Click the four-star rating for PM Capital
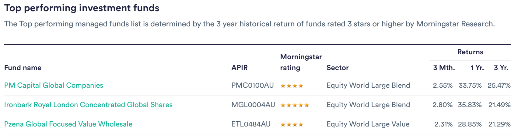 pos(292,86)
